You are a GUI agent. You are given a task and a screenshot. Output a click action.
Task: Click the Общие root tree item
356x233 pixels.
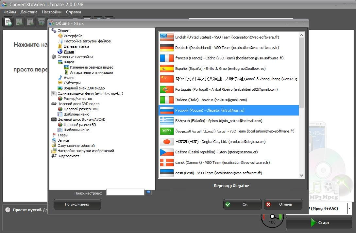click(63, 31)
